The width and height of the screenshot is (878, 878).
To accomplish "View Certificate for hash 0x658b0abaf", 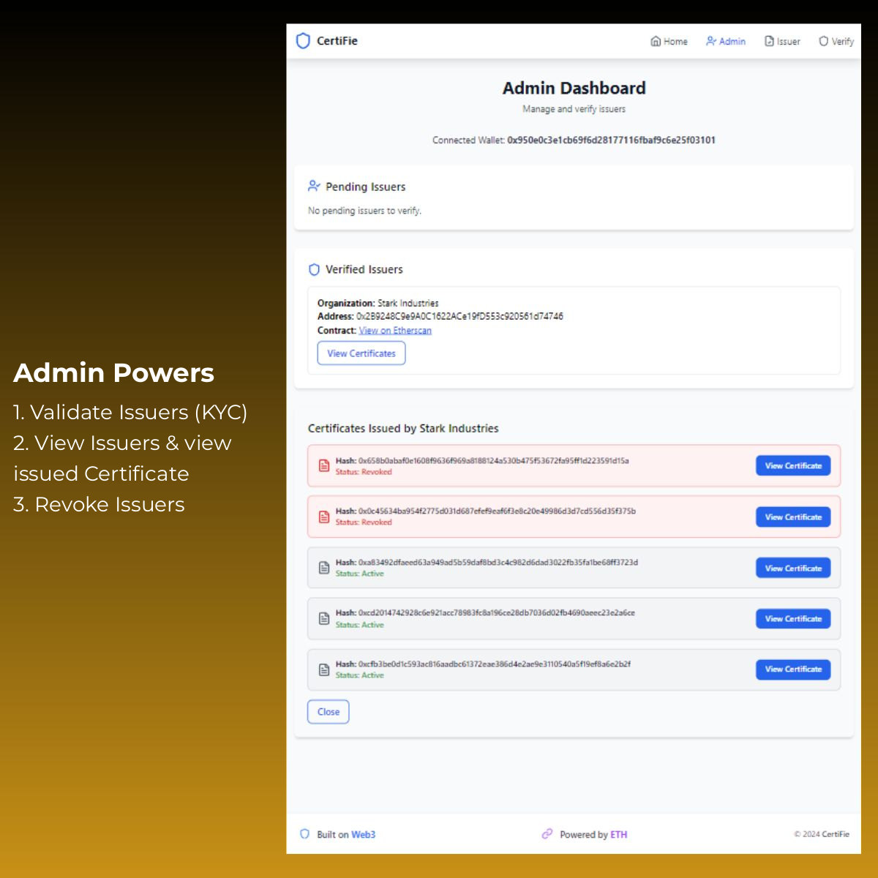I will [793, 466].
